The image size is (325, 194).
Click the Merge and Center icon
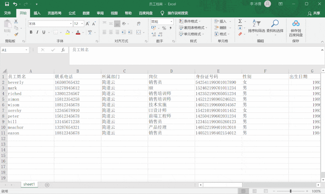pyautogui.click(x=139, y=32)
